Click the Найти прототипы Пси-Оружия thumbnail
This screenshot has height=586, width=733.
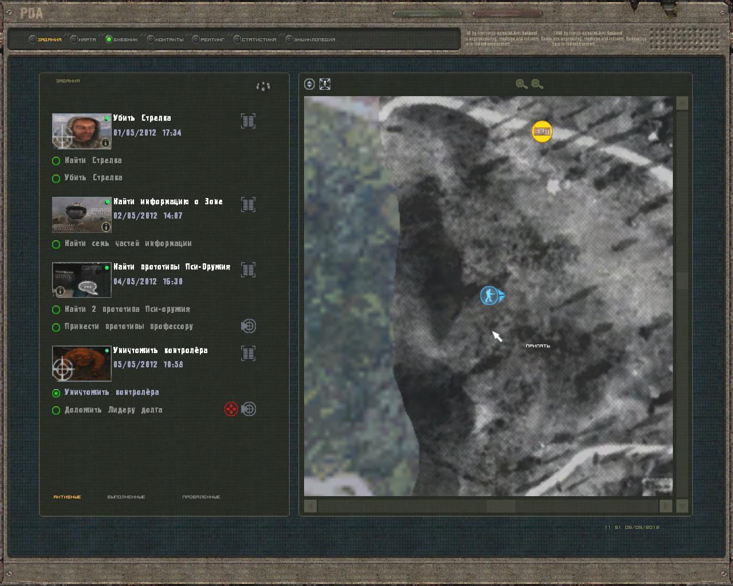[x=81, y=280]
